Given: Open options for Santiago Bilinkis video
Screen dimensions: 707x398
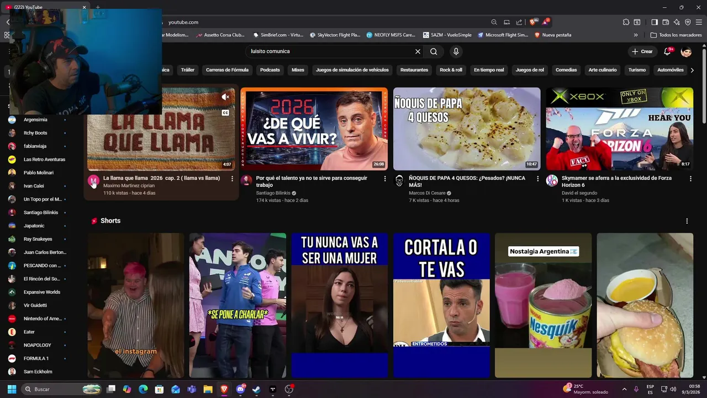Looking at the screenshot, I should click(385, 179).
